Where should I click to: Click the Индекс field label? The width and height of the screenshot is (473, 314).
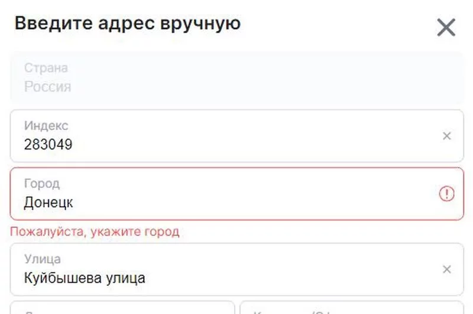(x=46, y=126)
